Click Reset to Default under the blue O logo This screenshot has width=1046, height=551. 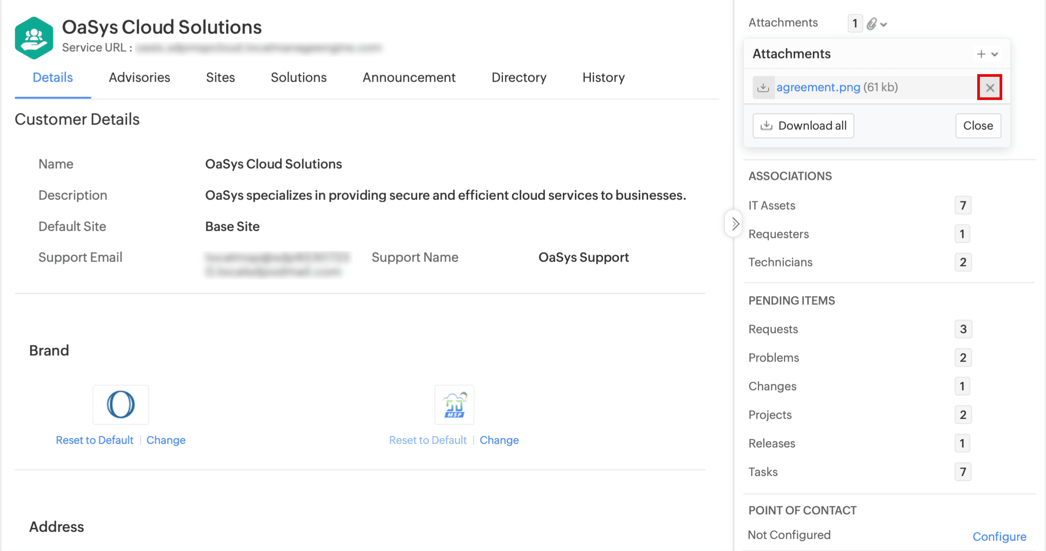tap(94, 440)
